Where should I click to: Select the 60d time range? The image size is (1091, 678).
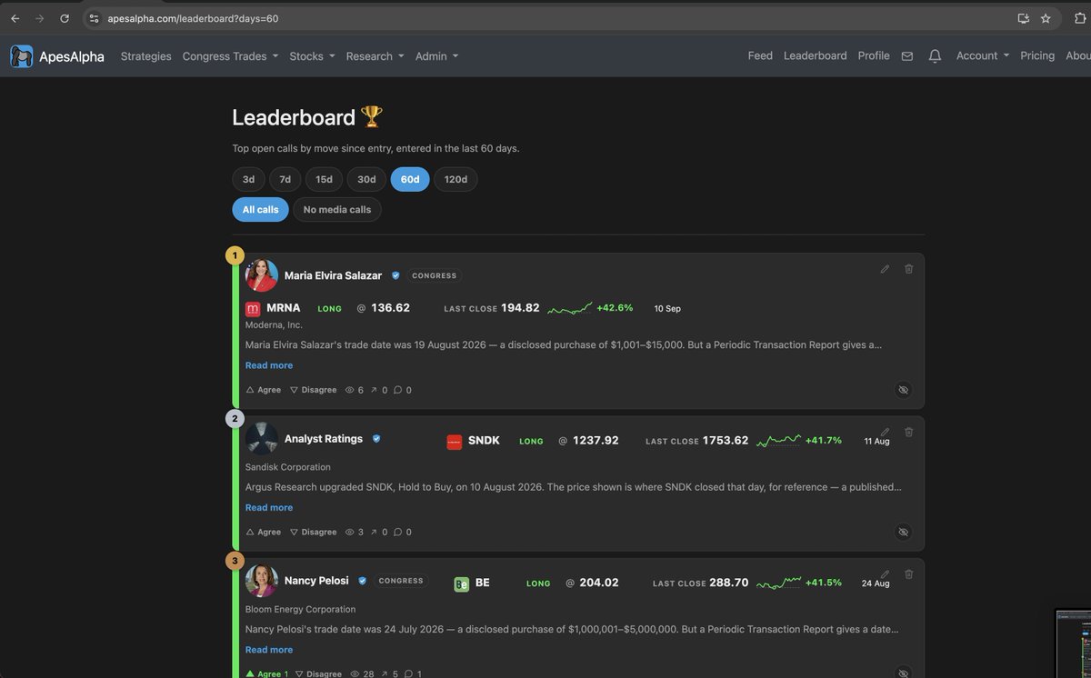click(410, 179)
